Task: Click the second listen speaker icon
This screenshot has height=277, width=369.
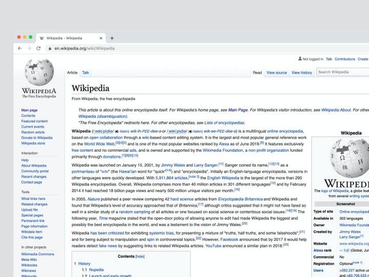Action: [x=190, y=132]
